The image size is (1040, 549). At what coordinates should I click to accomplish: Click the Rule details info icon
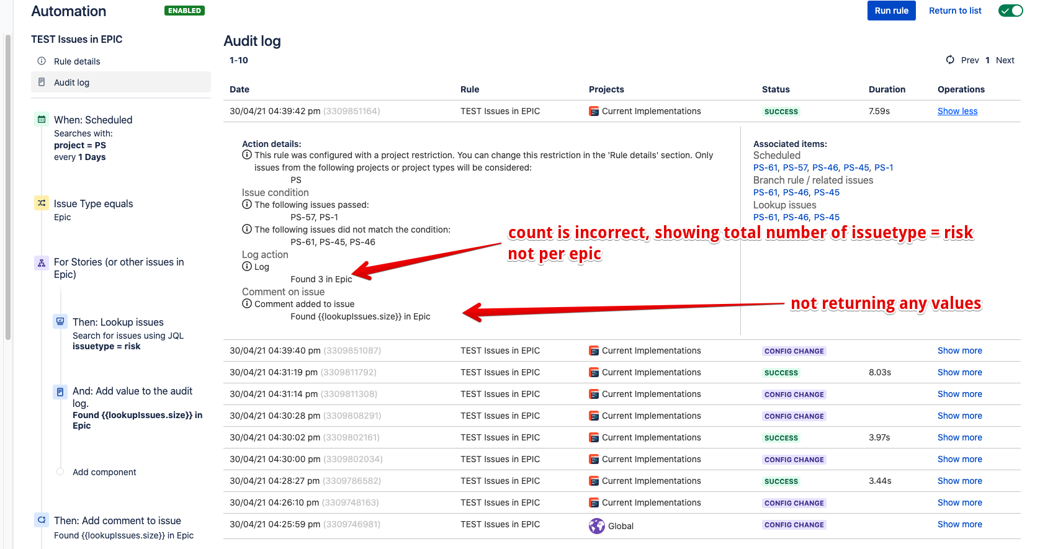[x=42, y=61]
